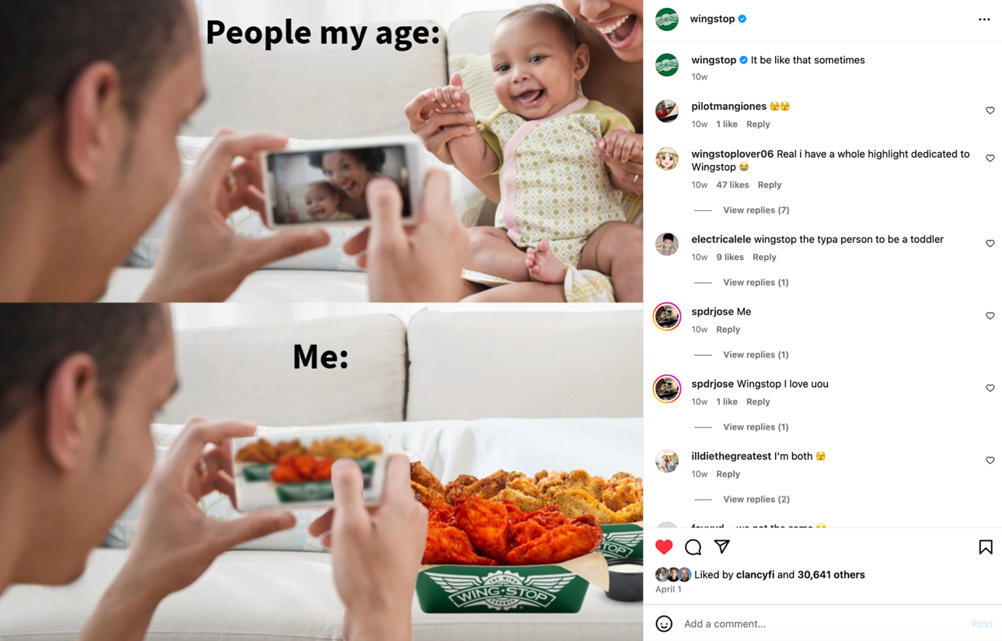Like illdiethegreatest's comment heart
This screenshot has height=641, width=1002.
tap(989, 460)
